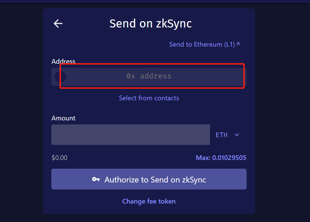Click the Address field label
This screenshot has height=222, width=310.
coord(63,61)
